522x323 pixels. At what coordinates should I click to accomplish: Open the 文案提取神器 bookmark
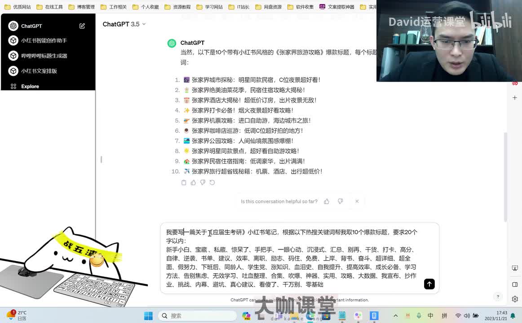pyautogui.click(x=337, y=7)
